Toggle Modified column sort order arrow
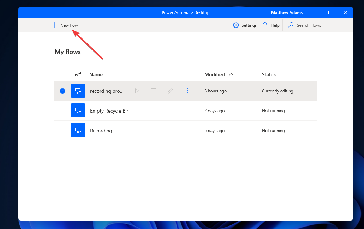 coord(231,74)
